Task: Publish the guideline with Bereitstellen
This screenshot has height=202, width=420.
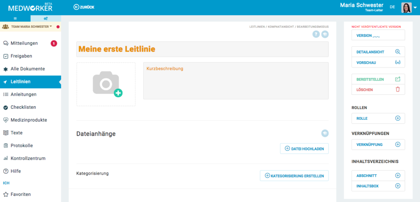Action: [378, 79]
